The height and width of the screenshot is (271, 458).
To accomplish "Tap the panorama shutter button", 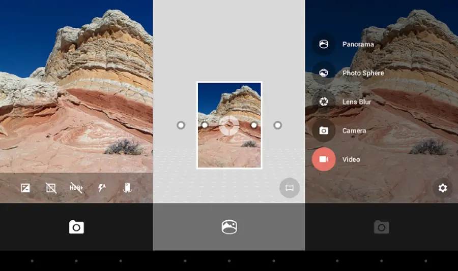I will pos(230,227).
